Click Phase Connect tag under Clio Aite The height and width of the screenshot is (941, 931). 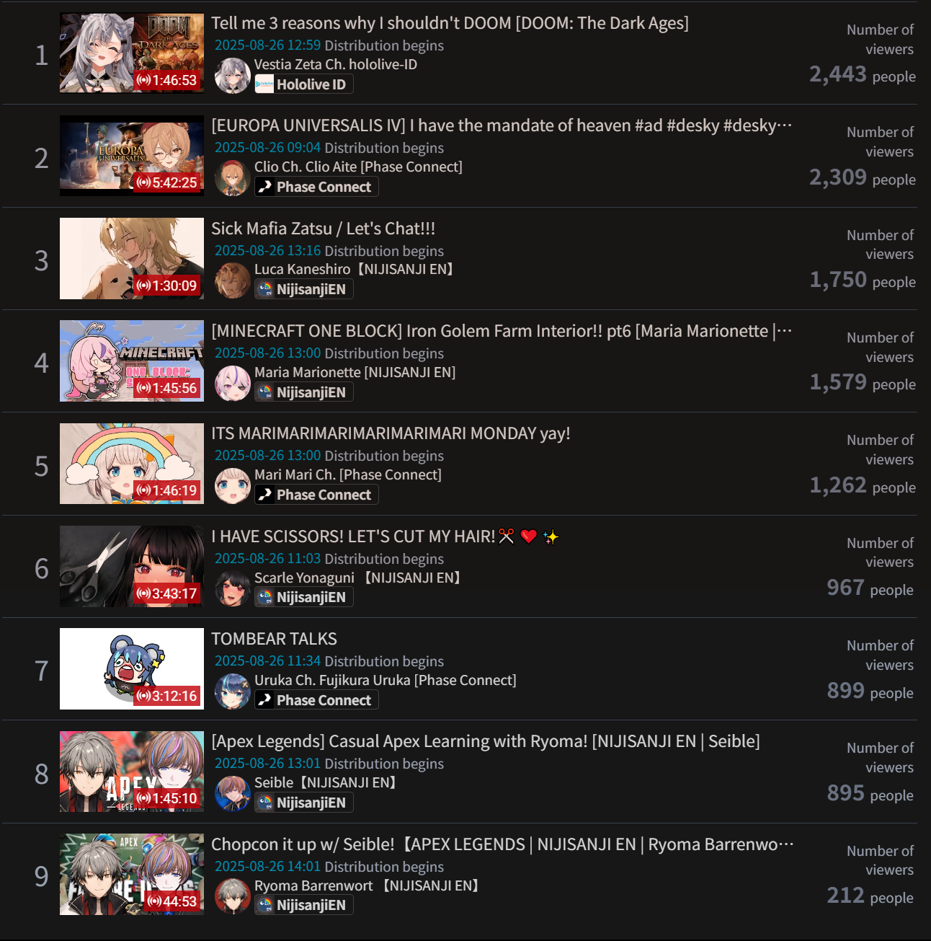click(x=316, y=187)
